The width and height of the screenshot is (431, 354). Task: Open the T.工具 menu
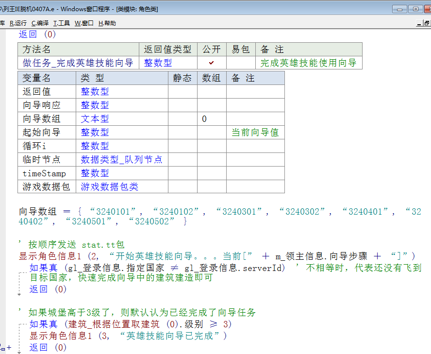click(x=62, y=23)
